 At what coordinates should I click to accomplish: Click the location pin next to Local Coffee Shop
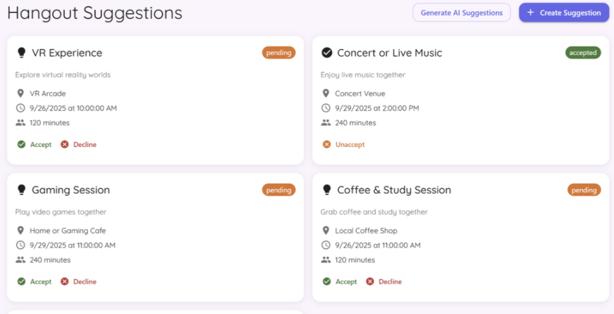[326, 231]
